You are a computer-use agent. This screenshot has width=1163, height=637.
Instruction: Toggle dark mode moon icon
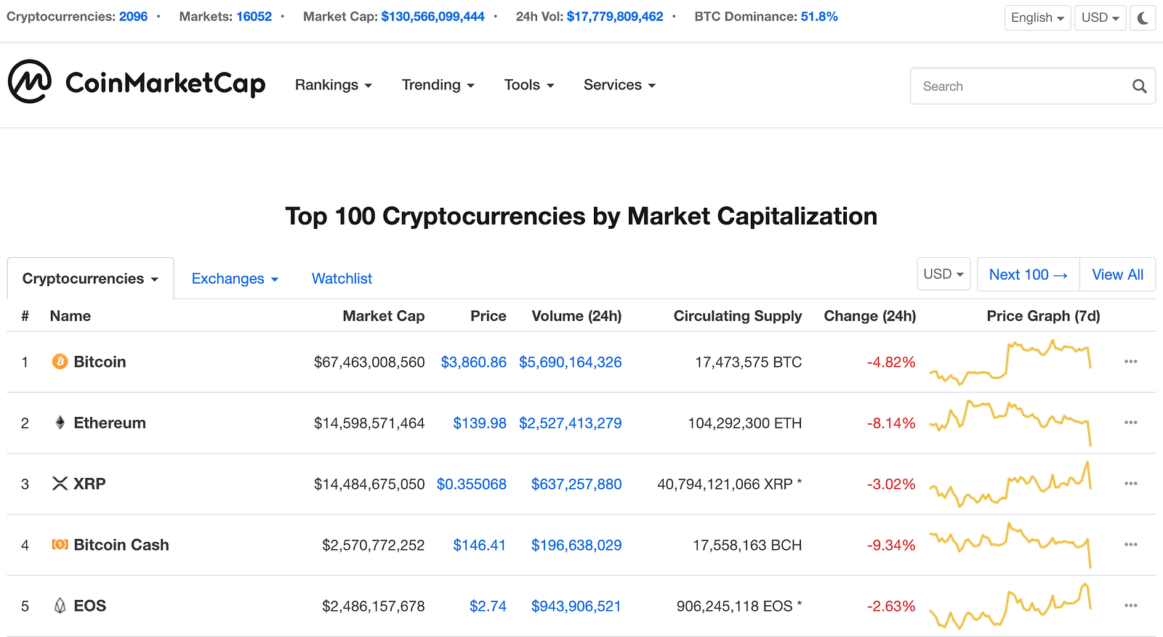tap(1143, 17)
